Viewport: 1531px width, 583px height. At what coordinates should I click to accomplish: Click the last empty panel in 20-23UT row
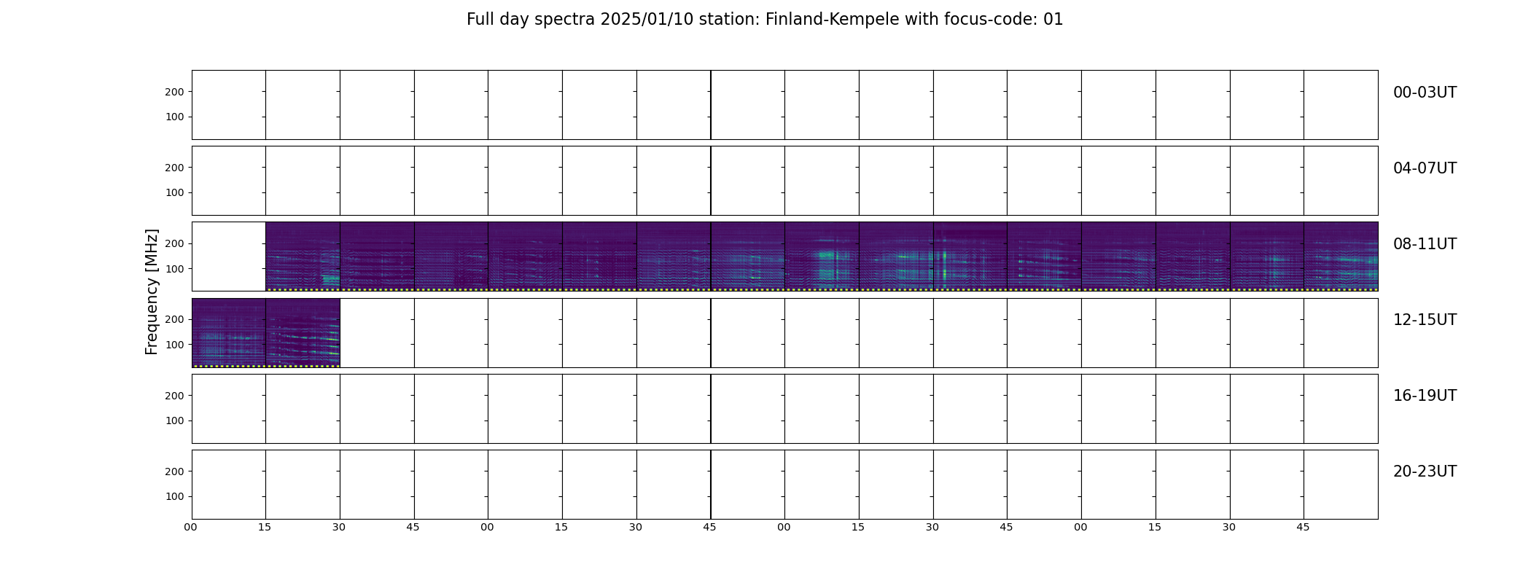[x=1341, y=485]
